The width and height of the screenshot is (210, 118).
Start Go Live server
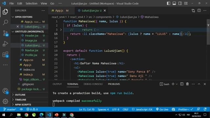tap(162, 109)
